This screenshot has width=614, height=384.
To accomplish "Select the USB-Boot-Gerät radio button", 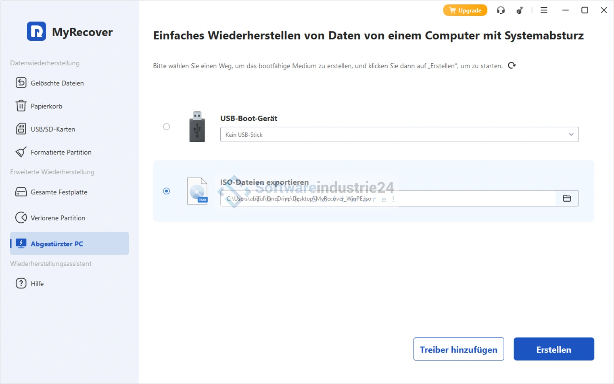I will pos(167,127).
